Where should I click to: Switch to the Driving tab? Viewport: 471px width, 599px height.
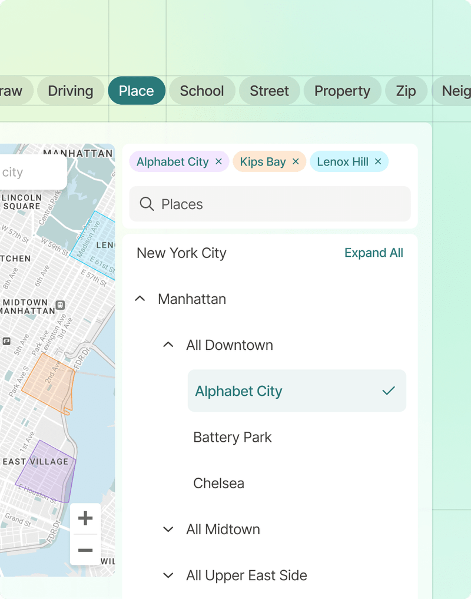click(x=71, y=91)
